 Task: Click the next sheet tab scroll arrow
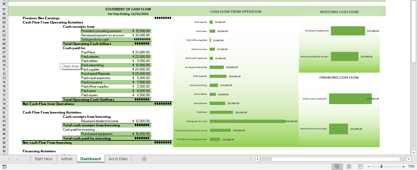(17, 159)
